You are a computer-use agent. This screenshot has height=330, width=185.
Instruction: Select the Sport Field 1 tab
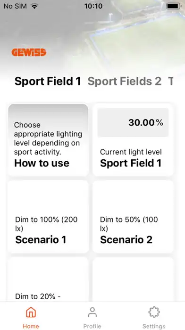[48, 81]
